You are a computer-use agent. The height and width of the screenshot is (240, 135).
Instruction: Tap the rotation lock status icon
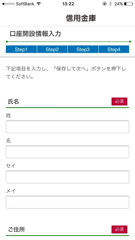click(104, 4)
